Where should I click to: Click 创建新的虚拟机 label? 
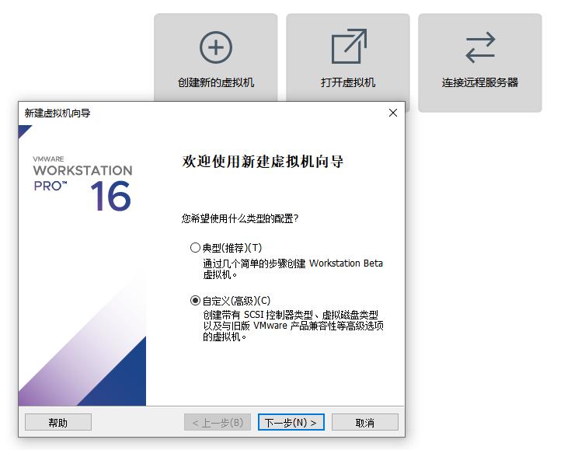coord(216,82)
